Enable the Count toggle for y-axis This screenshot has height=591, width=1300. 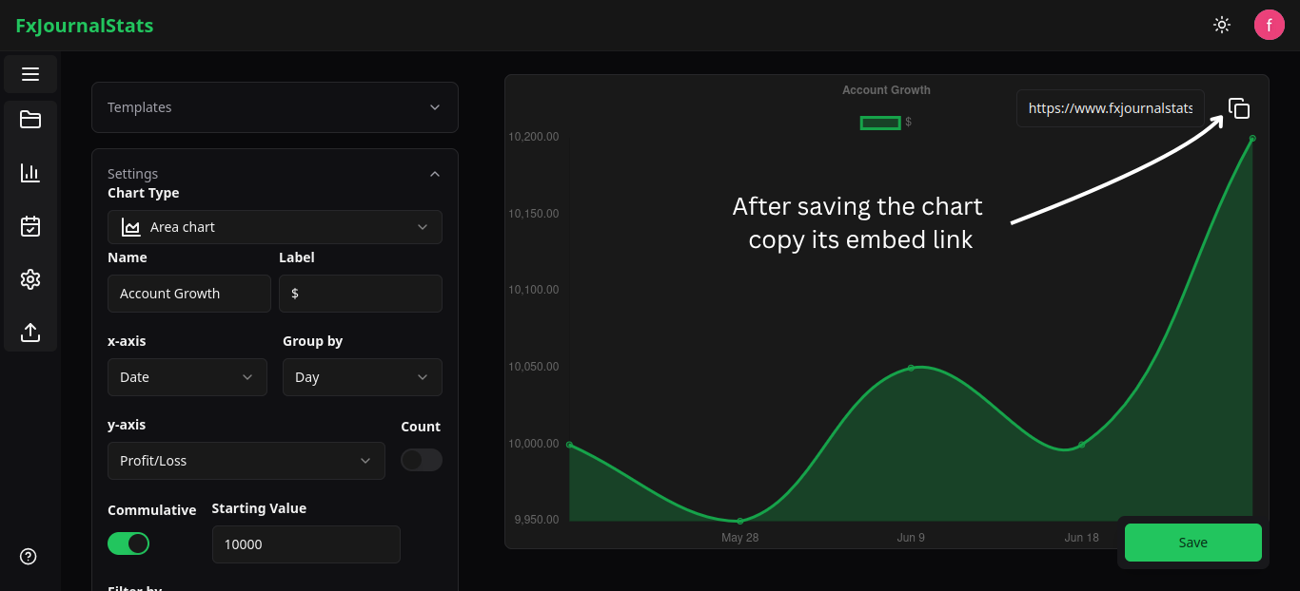pyautogui.click(x=421, y=460)
